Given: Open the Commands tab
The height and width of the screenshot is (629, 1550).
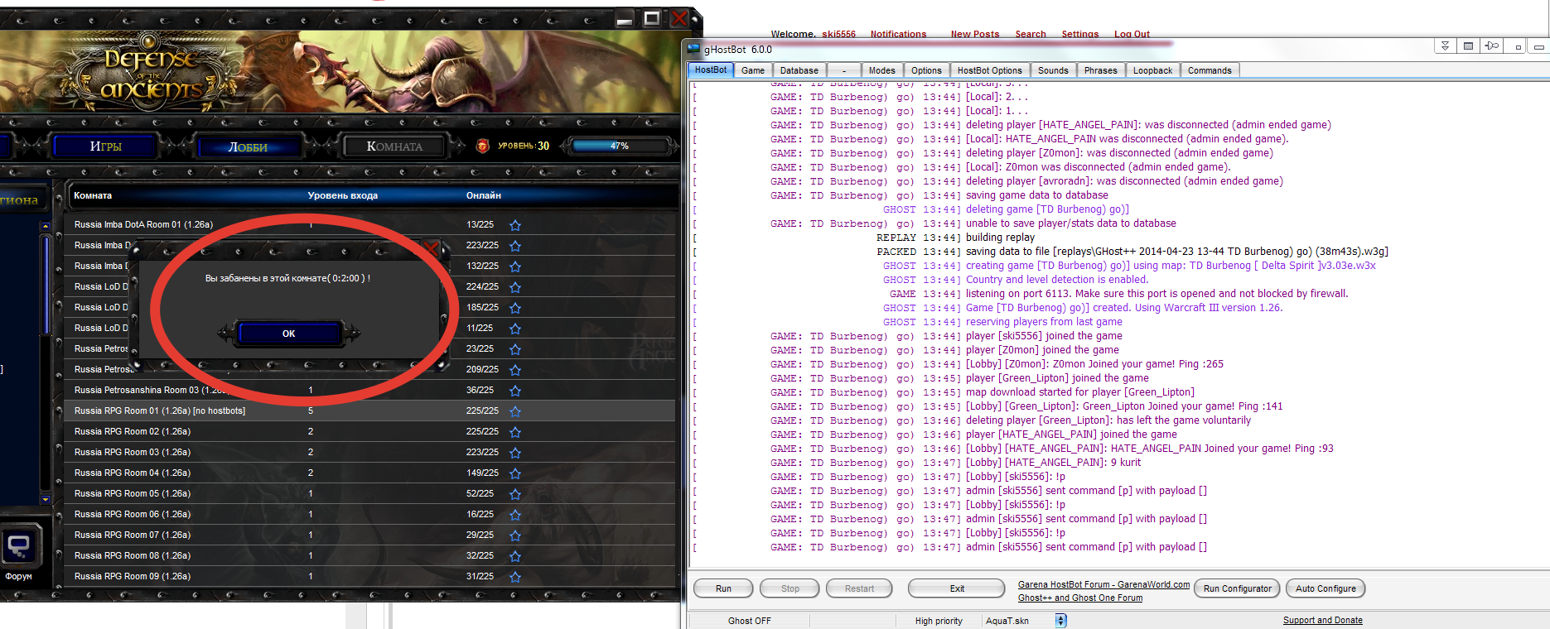Looking at the screenshot, I should pos(1210,70).
